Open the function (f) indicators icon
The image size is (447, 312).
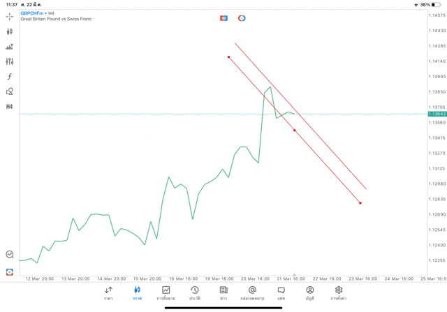pyautogui.click(x=10, y=77)
